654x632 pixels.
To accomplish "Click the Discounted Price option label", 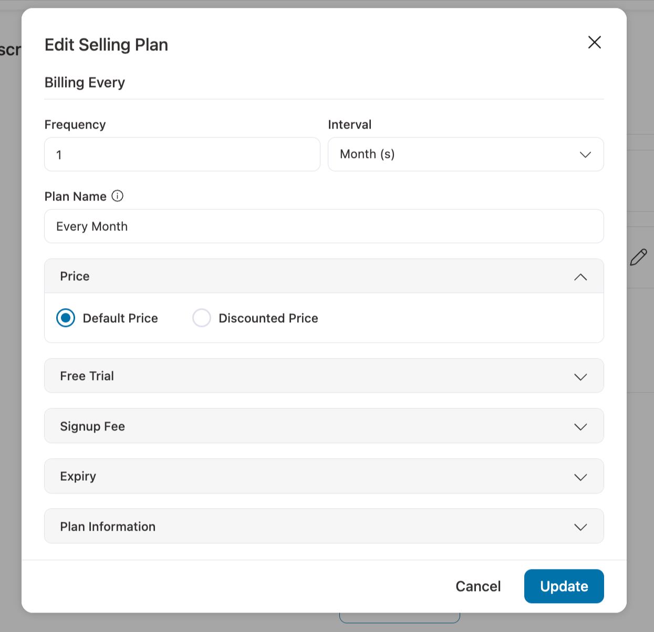I will (268, 318).
